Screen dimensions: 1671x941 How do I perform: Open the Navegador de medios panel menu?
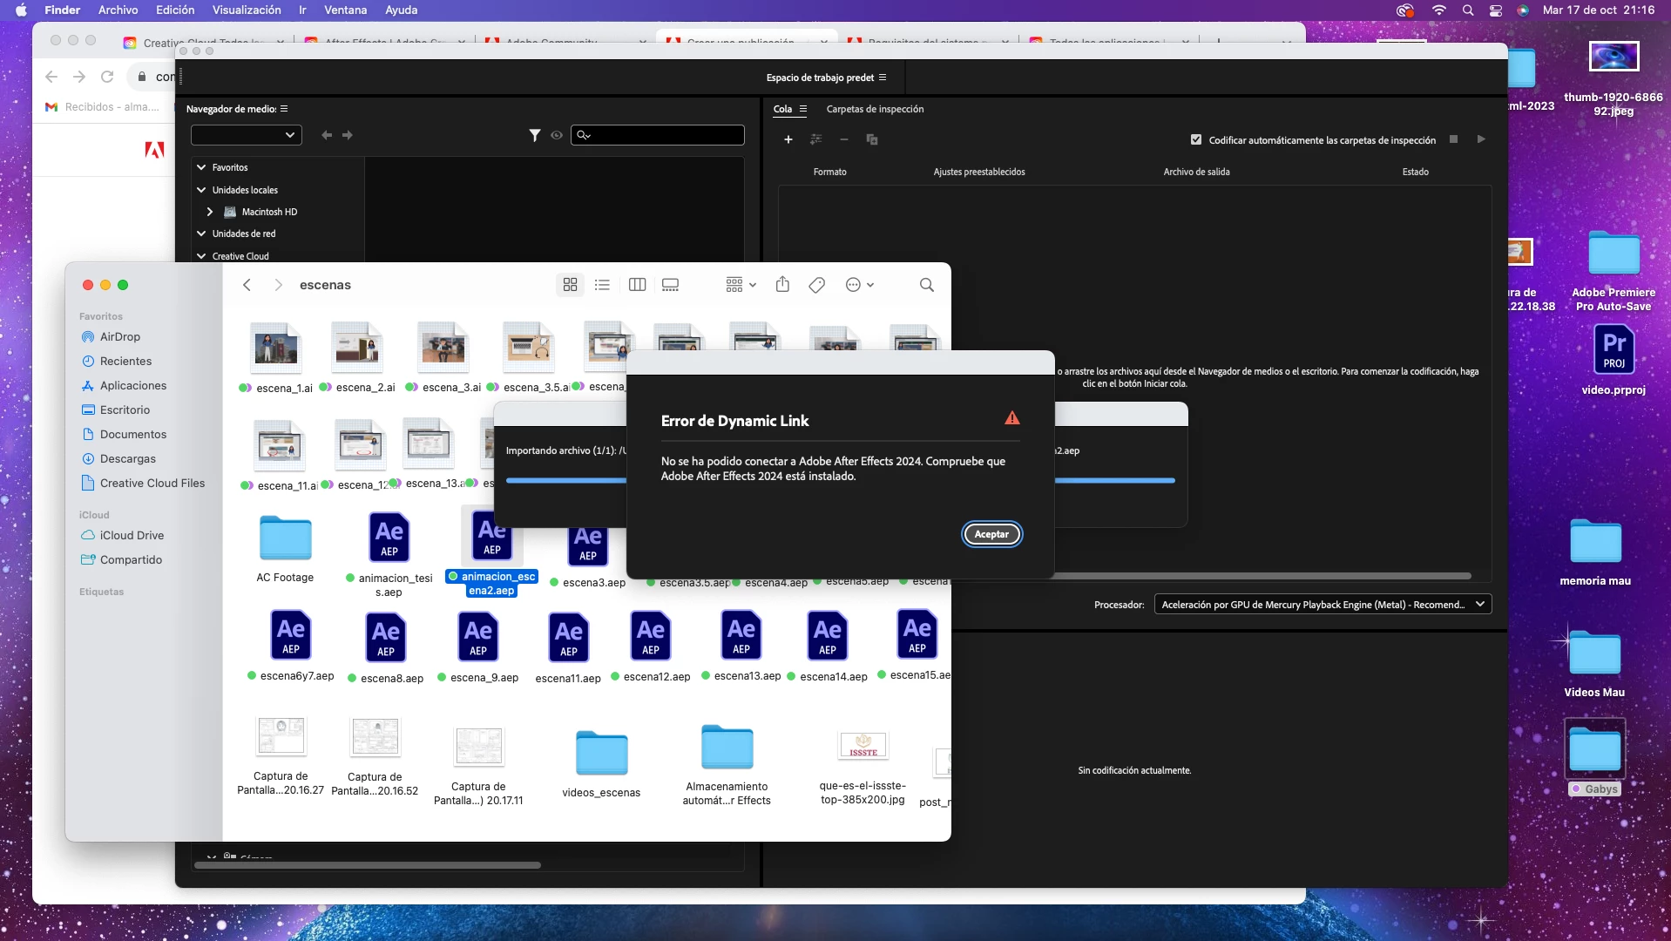point(284,109)
